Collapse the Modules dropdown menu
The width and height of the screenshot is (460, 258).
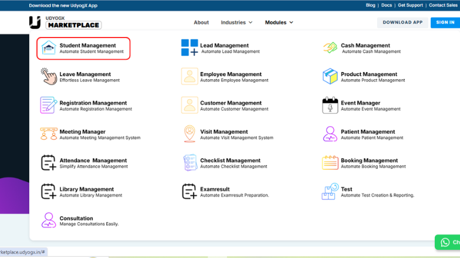(279, 22)
